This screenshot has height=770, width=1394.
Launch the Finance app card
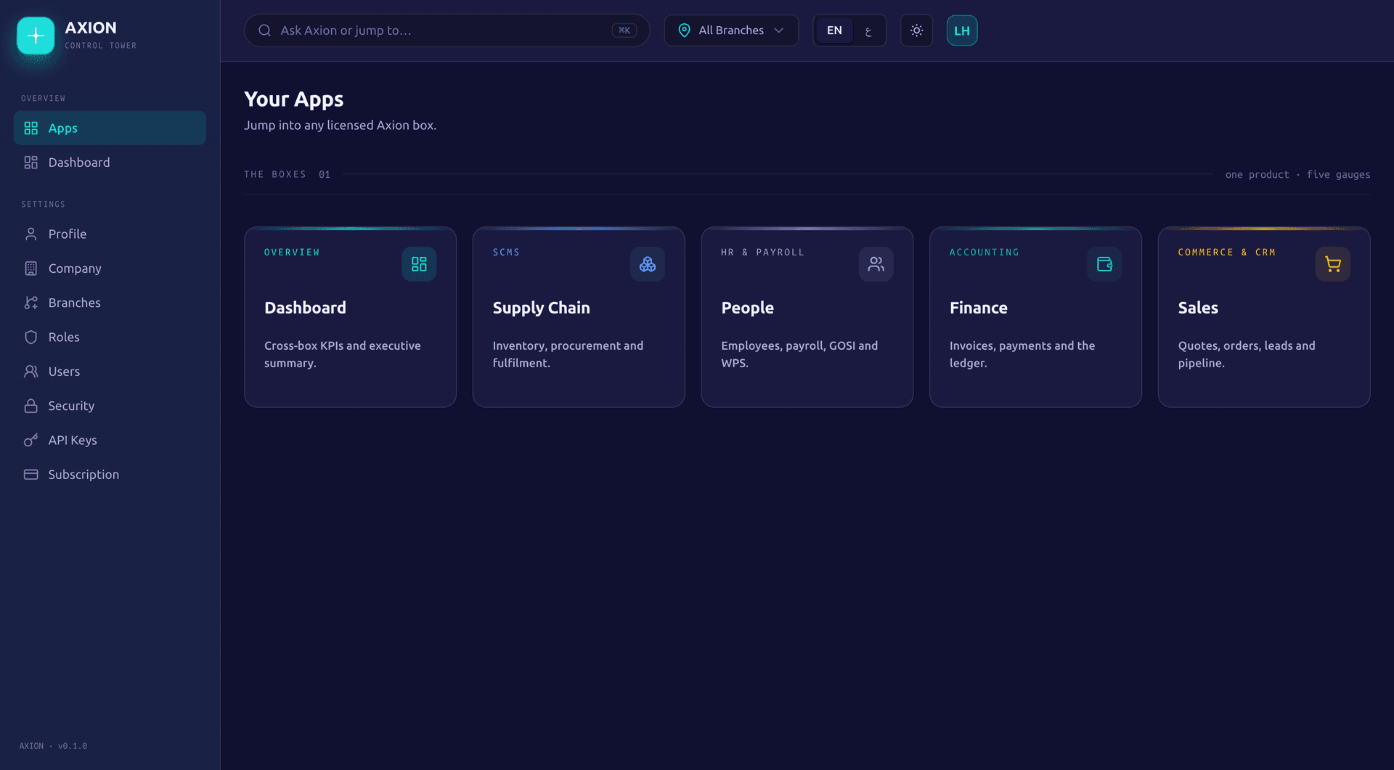click(x=1035, y=317)
